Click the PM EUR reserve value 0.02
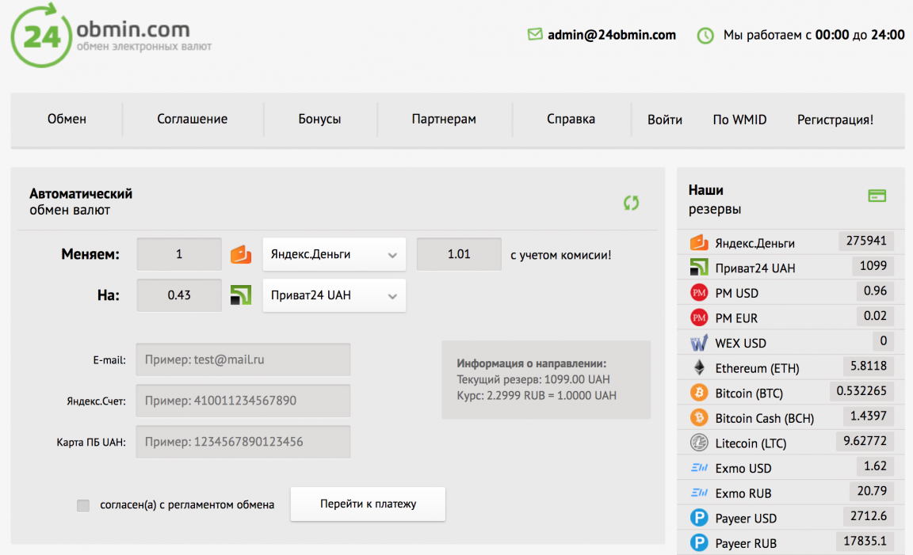 [x=875, y=315]
